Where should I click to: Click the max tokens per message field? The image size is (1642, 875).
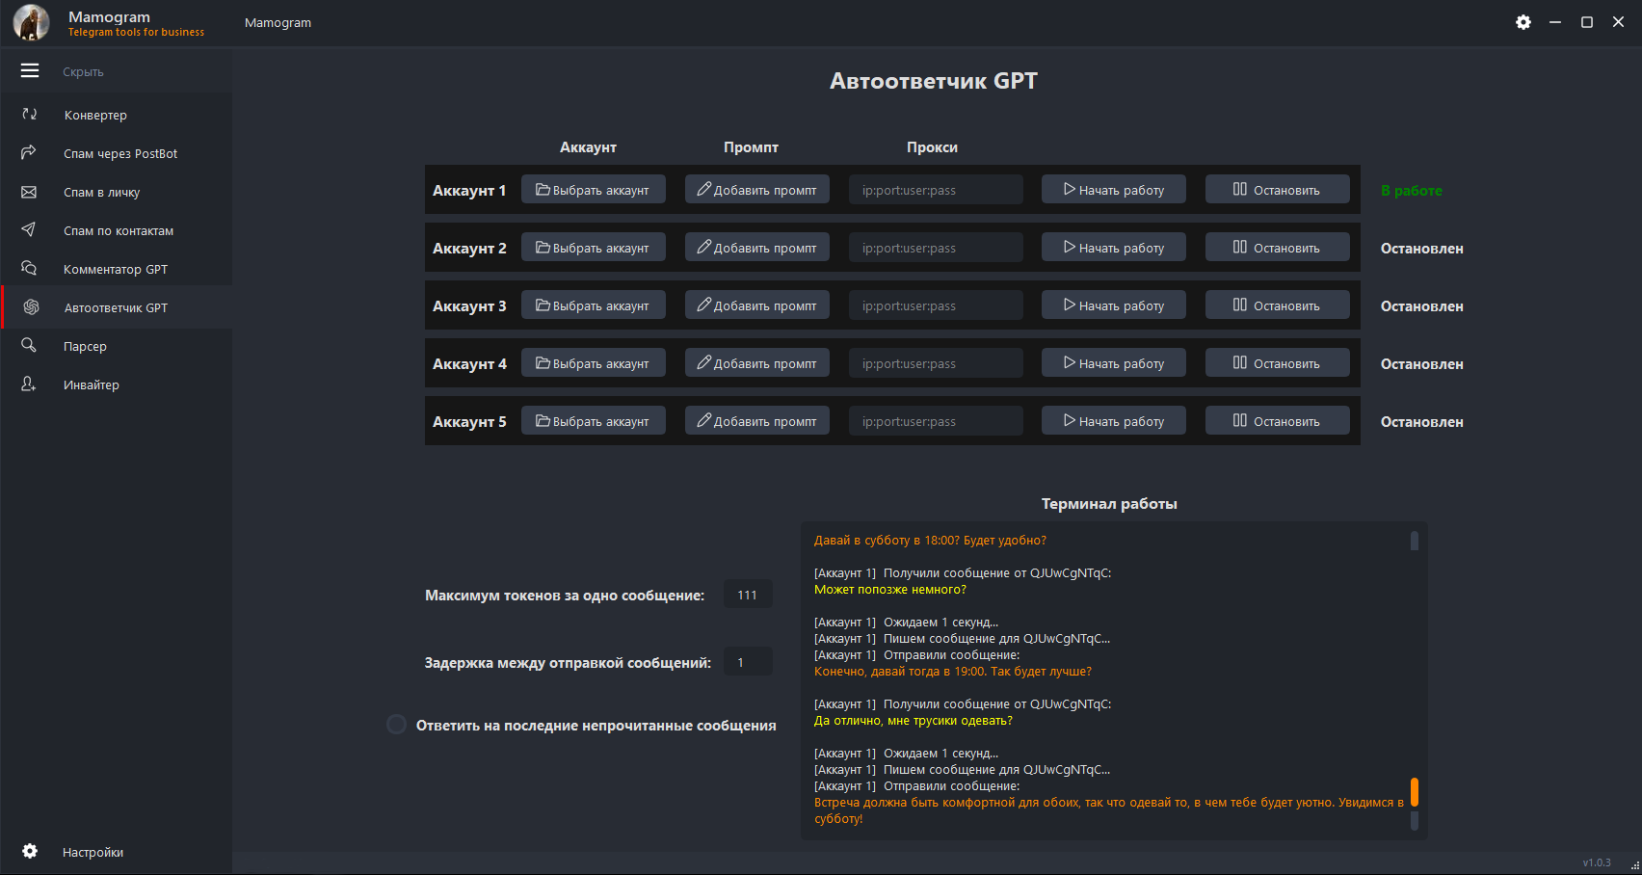pyautogui.click(x=748, y=595)
